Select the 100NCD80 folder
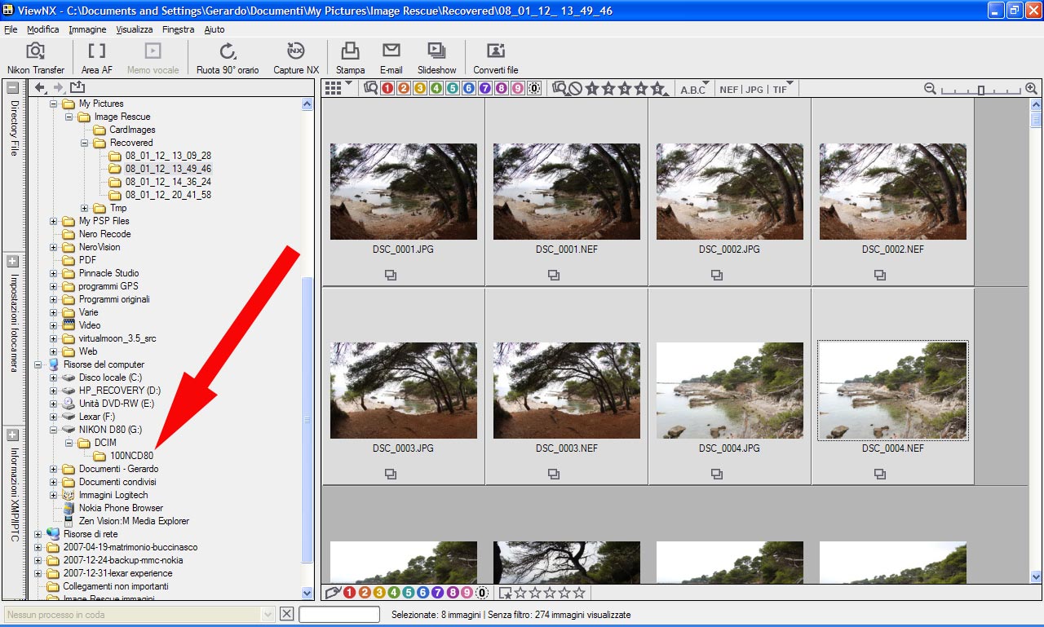The height and width of the screenshot is (627, 1044). click(x=132, y=456)
